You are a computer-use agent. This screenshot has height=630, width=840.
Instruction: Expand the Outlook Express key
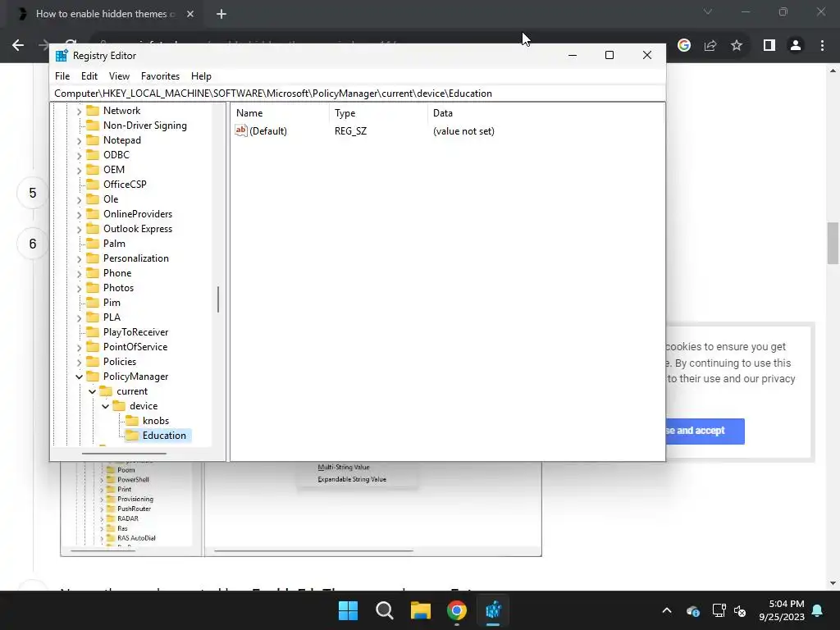pyautogui.click(x=80, y=230)
